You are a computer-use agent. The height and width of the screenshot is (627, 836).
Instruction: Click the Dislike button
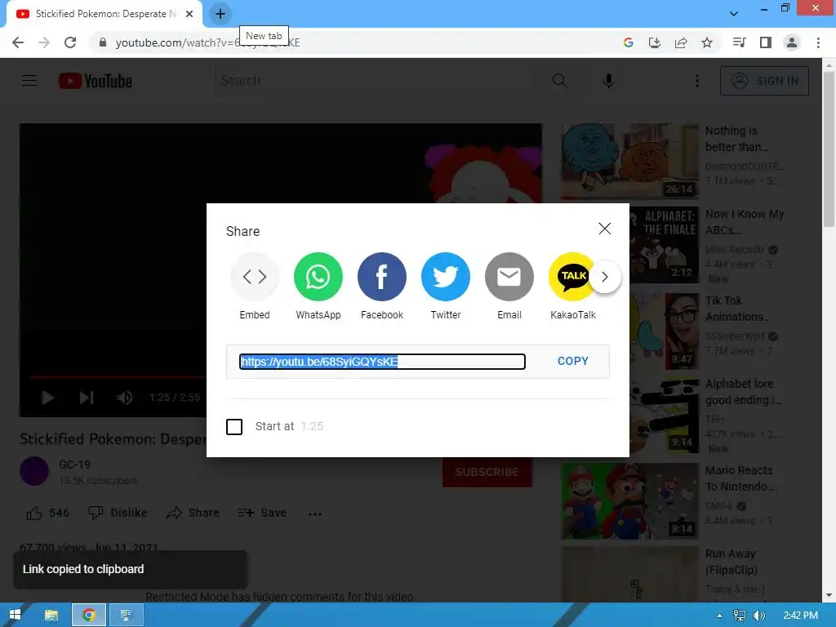tap(118, 513)
